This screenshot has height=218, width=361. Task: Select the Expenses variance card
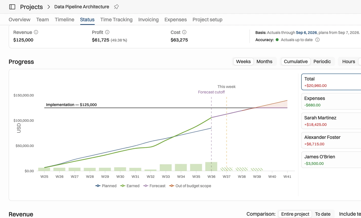pyautogui.click(x=331, y=102)
